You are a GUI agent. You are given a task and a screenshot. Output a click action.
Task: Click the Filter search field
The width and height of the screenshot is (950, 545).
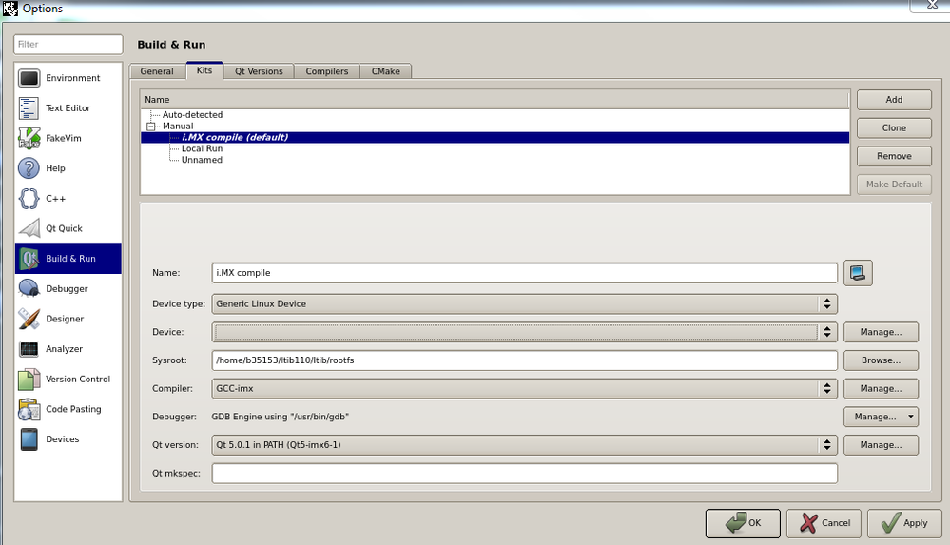[x=68, y=45]
